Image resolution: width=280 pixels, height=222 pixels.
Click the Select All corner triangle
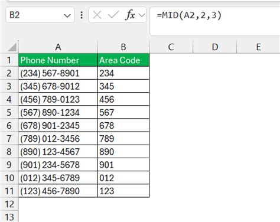click(x=12, y=47)
